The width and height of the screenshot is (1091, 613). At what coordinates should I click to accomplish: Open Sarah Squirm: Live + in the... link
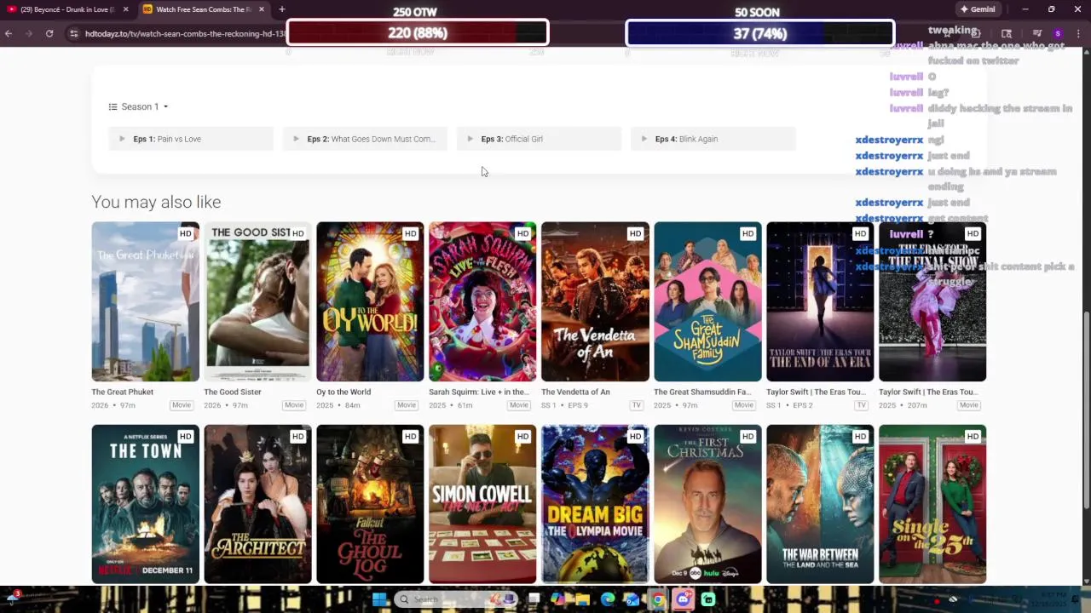tap(479, 392)
